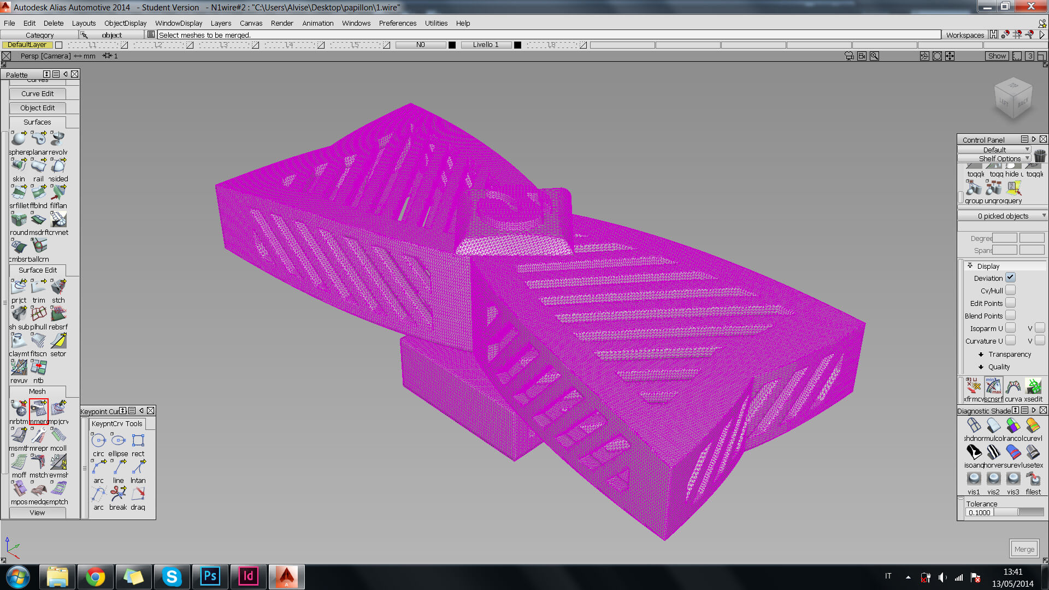The height and width of the screenshot is (590, 1049).
Task: Select the trim tool
Action: click(38, 287)
